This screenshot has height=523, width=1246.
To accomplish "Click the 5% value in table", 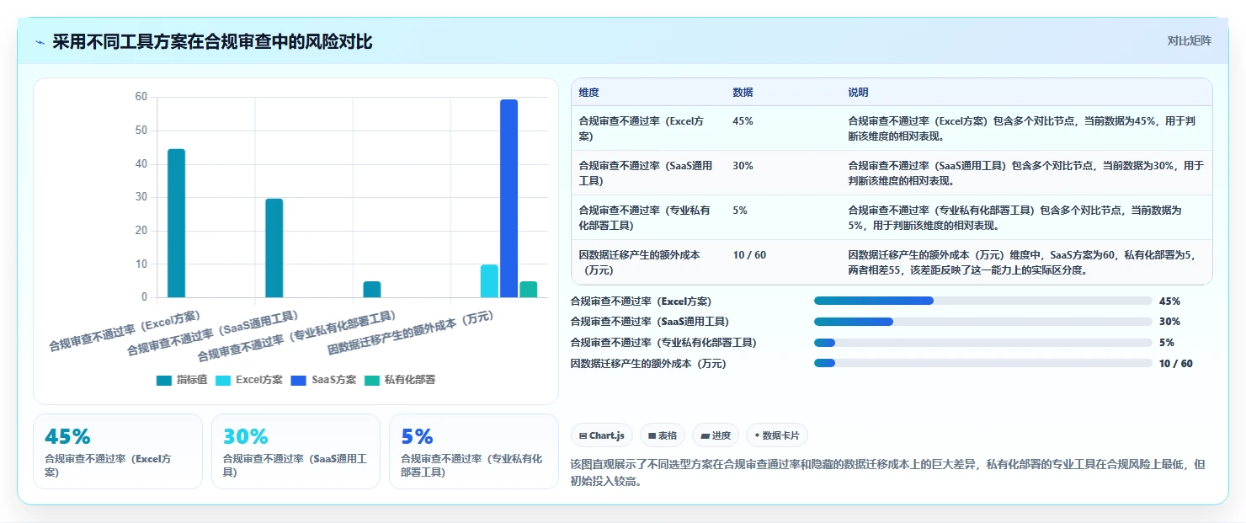I will pos(740,211).
